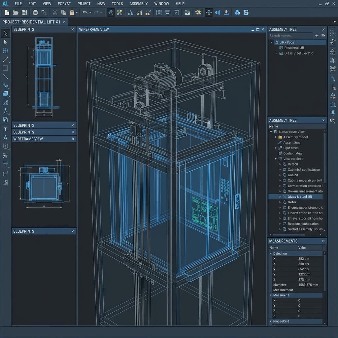
Task: Select the Text tool in left toolbar
Action: pos(5,129)
